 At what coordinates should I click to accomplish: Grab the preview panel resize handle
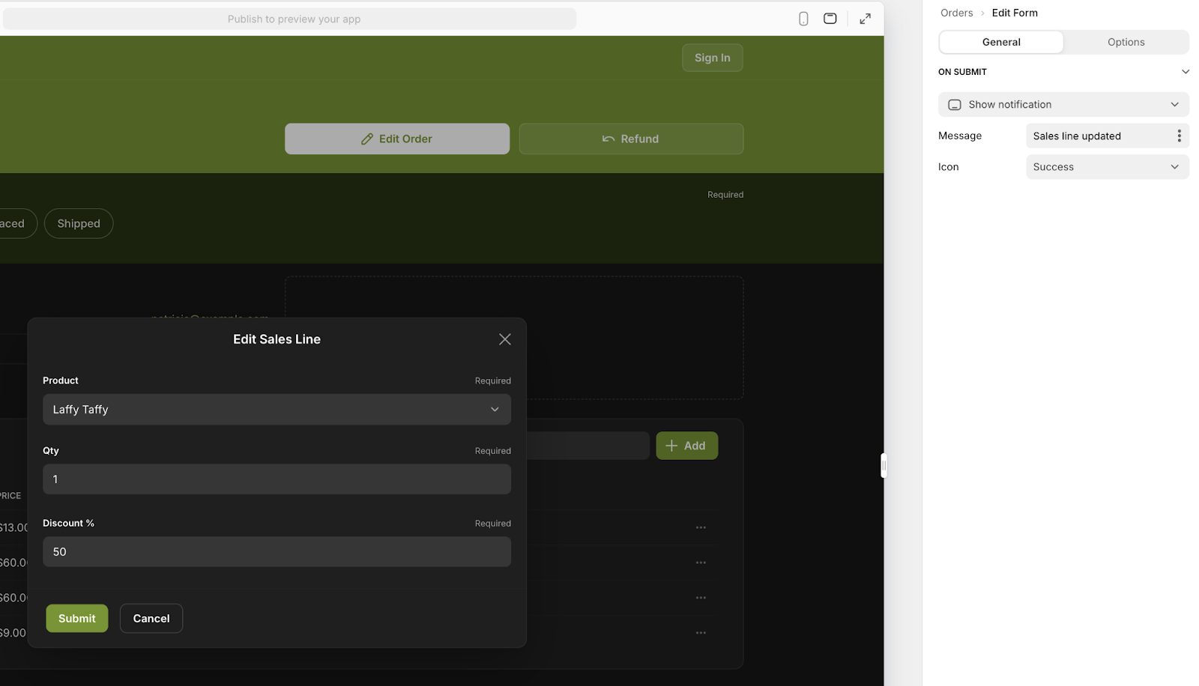point(884,466)
